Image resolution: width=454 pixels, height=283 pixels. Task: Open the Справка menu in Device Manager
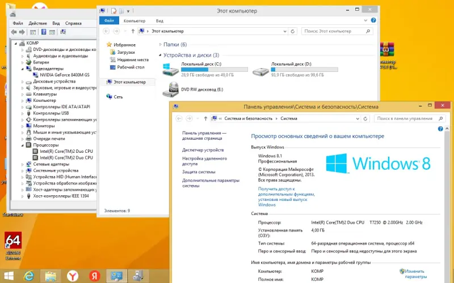click(73, 23)
